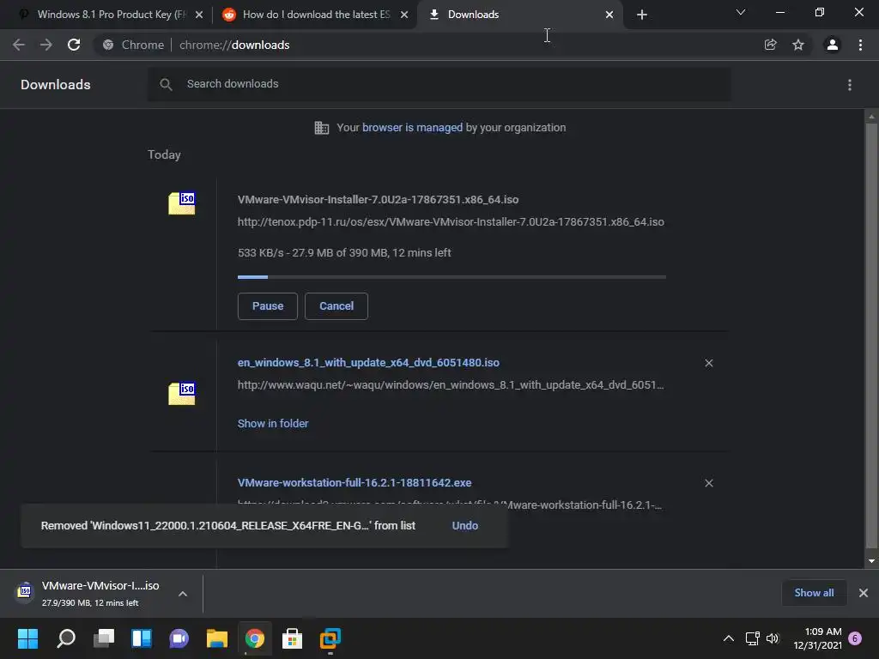Expand options for VMware-VMvisor shelf download
879x659 pixels.
click(183, 594)
